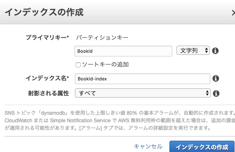The image size is (235, 152).
Task: Click info icon beside the すべて dropdown
Action: 216,93
